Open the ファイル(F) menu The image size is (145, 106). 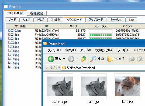click(x=54, y=50)
